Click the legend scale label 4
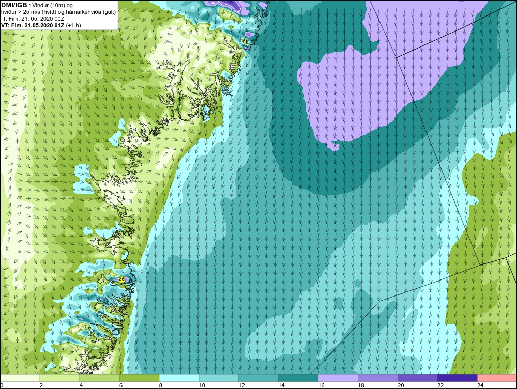The height and width of the screenshot is (389, 517). pyautogui.click(x=81, y=385)
